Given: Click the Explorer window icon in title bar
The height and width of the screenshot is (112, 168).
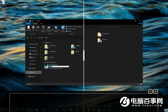Looking at the screenshot, I should [27, 21].
